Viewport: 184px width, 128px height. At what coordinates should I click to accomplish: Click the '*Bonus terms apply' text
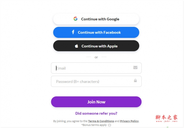click(94, 125)
